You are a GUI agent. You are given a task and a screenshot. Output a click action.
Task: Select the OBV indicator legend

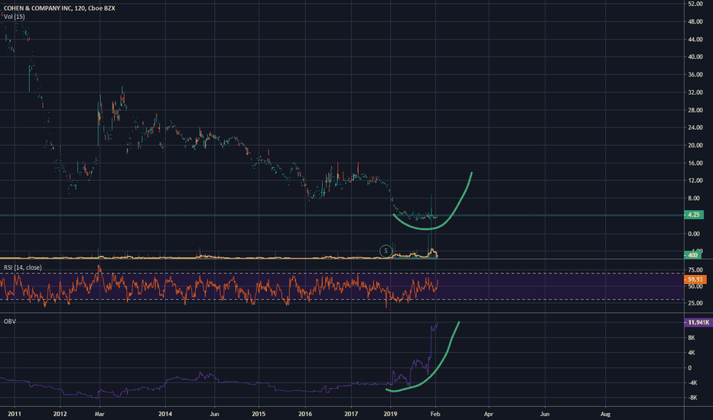9,321
